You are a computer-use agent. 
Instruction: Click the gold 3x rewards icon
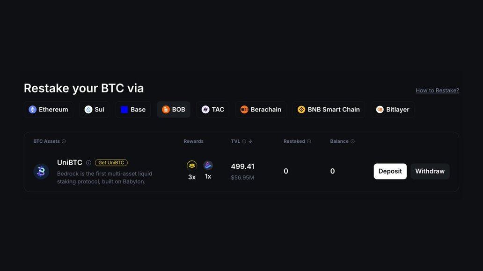pyautogui.click(x=192, y=166)
